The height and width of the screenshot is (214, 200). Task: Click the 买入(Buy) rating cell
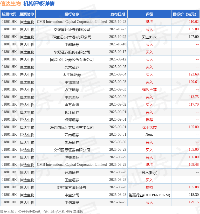click(149, 172)
